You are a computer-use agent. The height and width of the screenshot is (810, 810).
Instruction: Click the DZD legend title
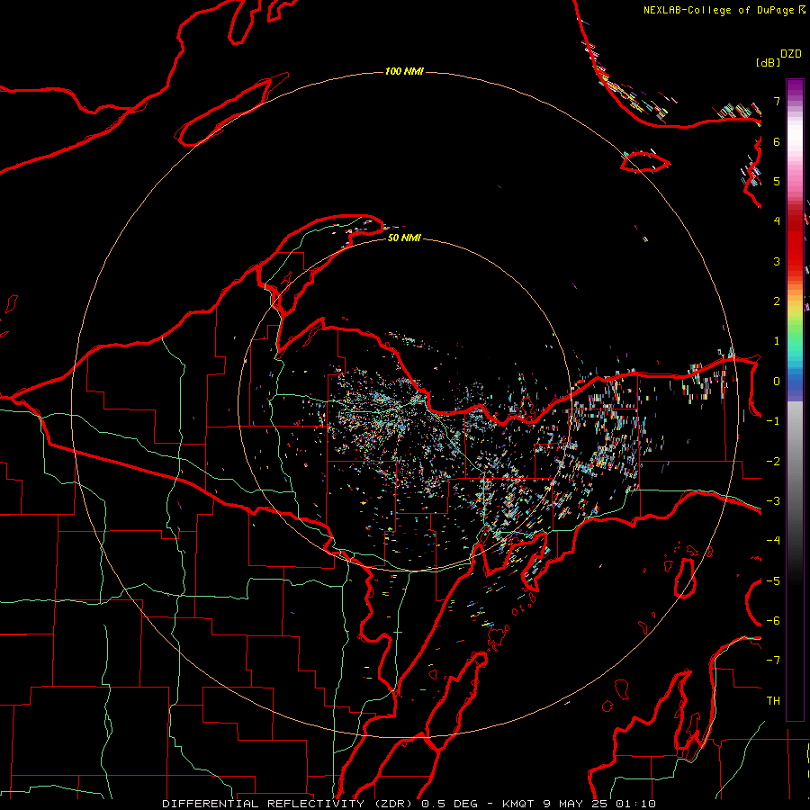point(791,54)
